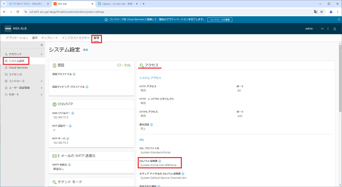Click the 編集 link beside システム設定
Image resolution: width=342 pixels, height=187 pixels.
(85, 50)
